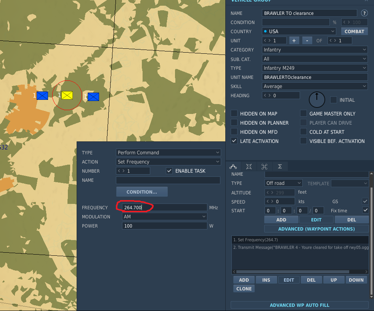
Task: Click the CLONE button
Action: click(x=244, y=289)
